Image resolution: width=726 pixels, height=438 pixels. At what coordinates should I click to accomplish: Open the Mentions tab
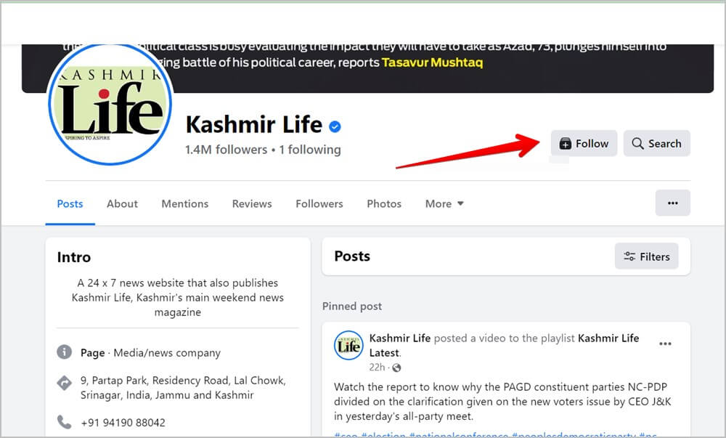coord(184,203)
